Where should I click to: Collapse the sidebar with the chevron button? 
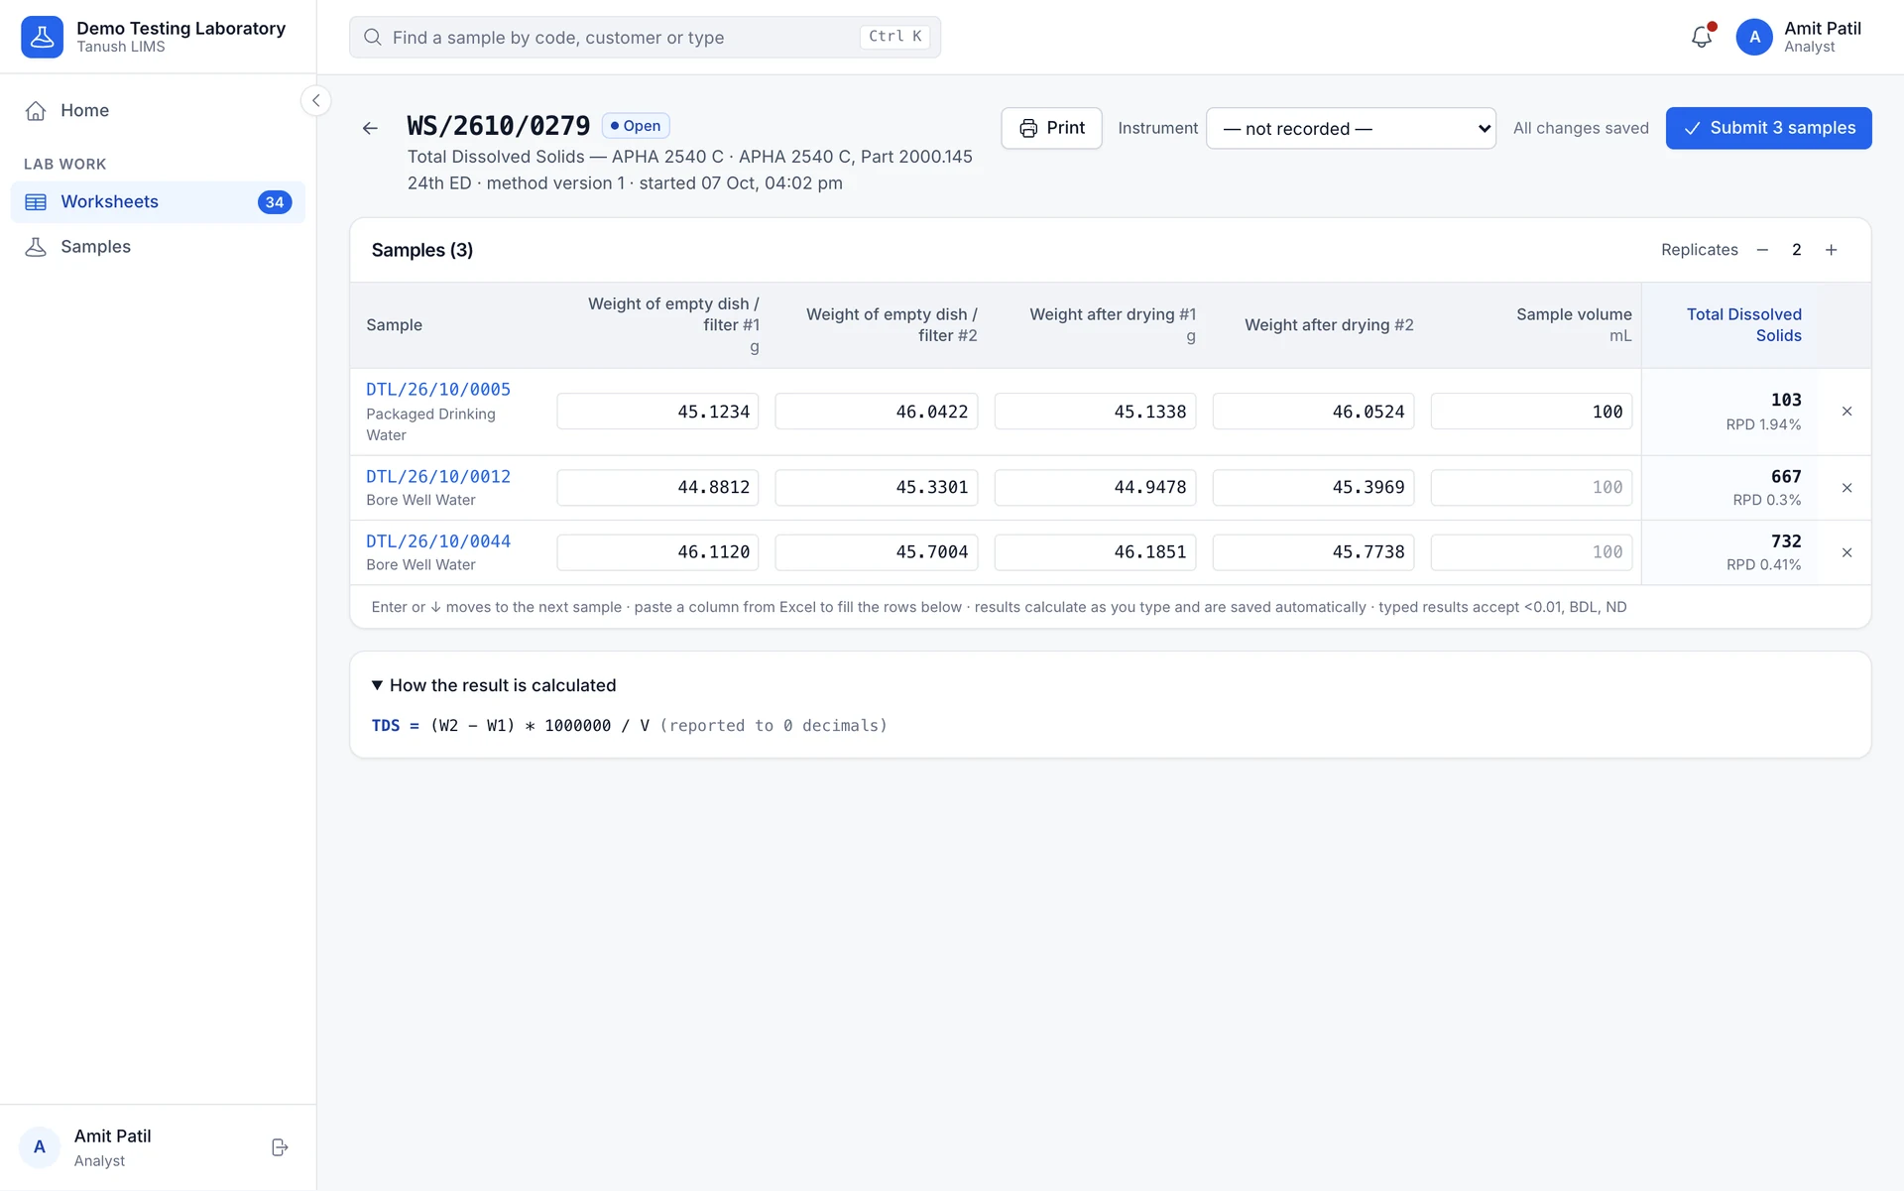tap(315, 100)
